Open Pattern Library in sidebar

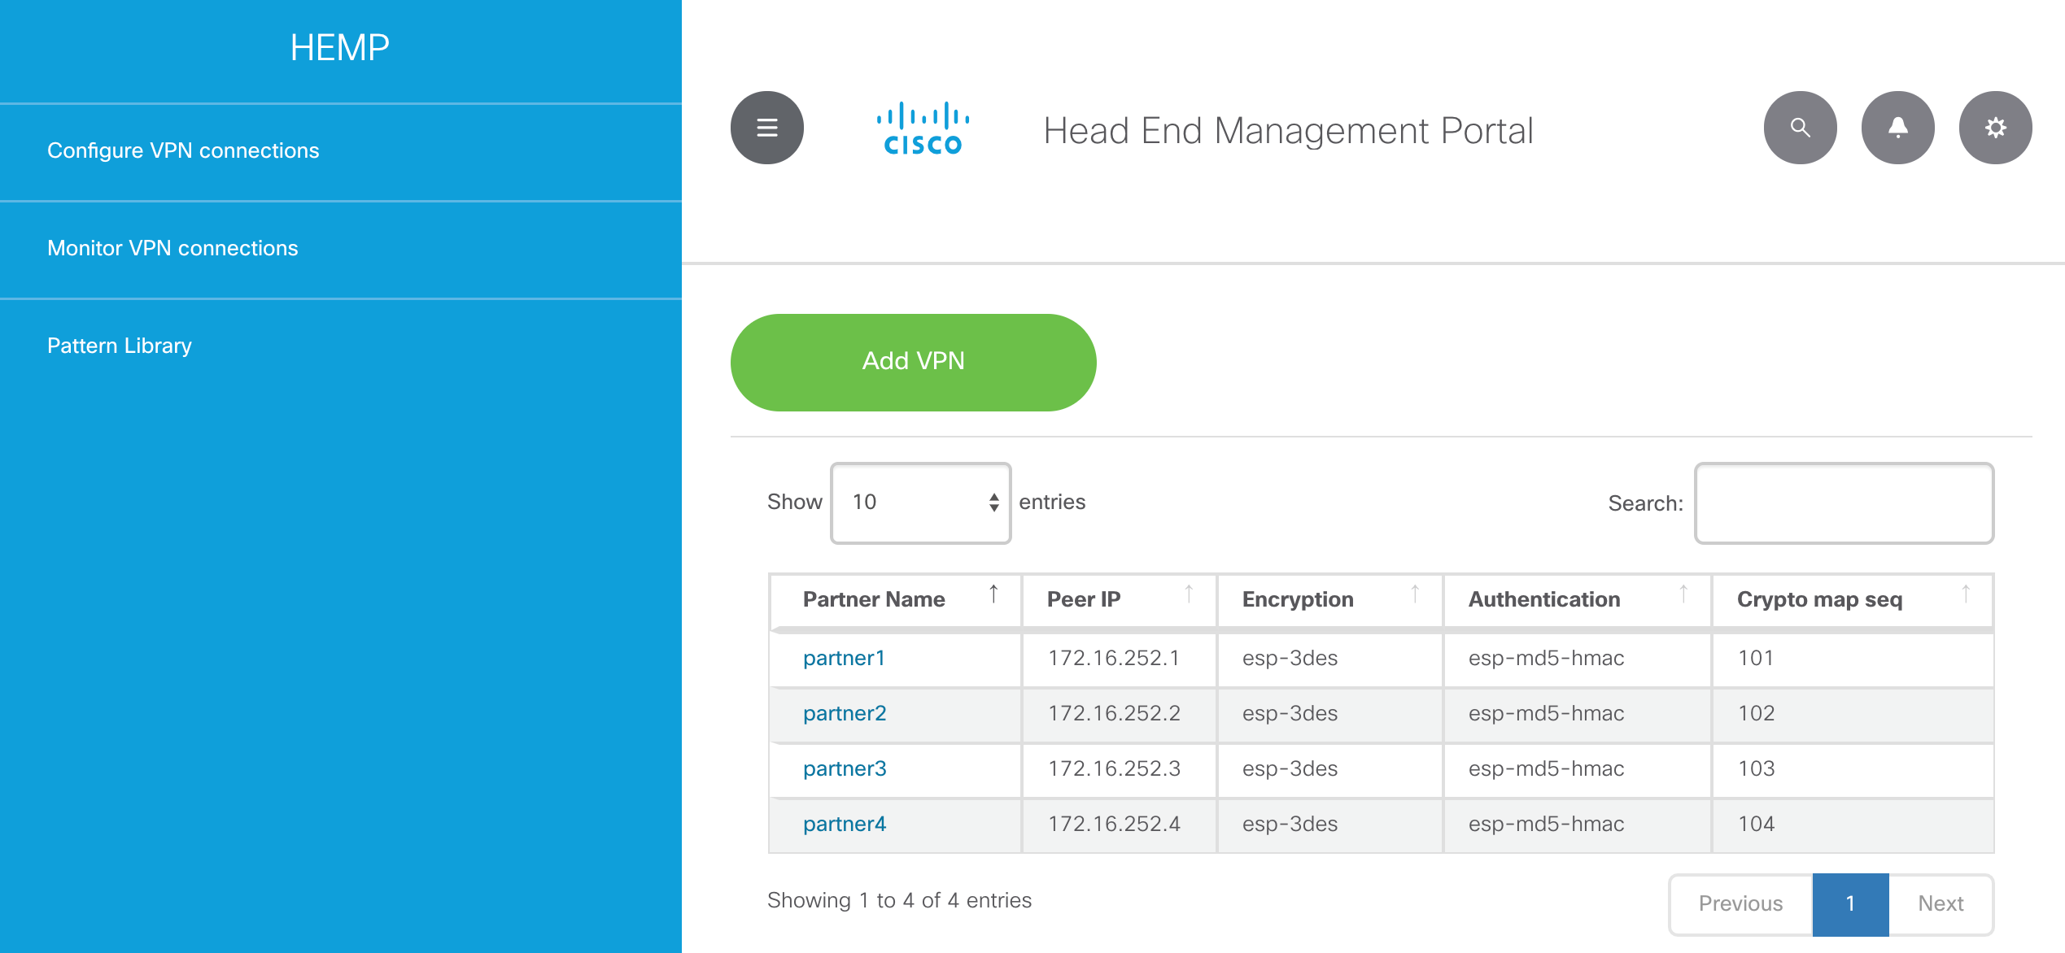(120, 346)
